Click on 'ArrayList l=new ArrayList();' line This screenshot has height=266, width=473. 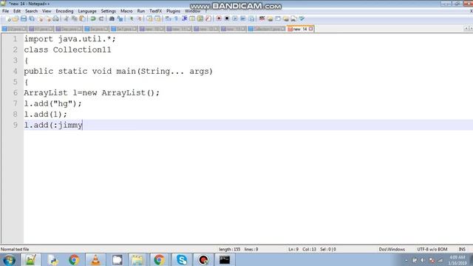point(92,92)
